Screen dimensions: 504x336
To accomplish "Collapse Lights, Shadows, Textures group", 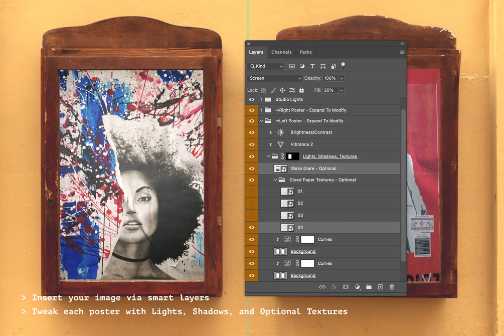I will click(268, 156).
